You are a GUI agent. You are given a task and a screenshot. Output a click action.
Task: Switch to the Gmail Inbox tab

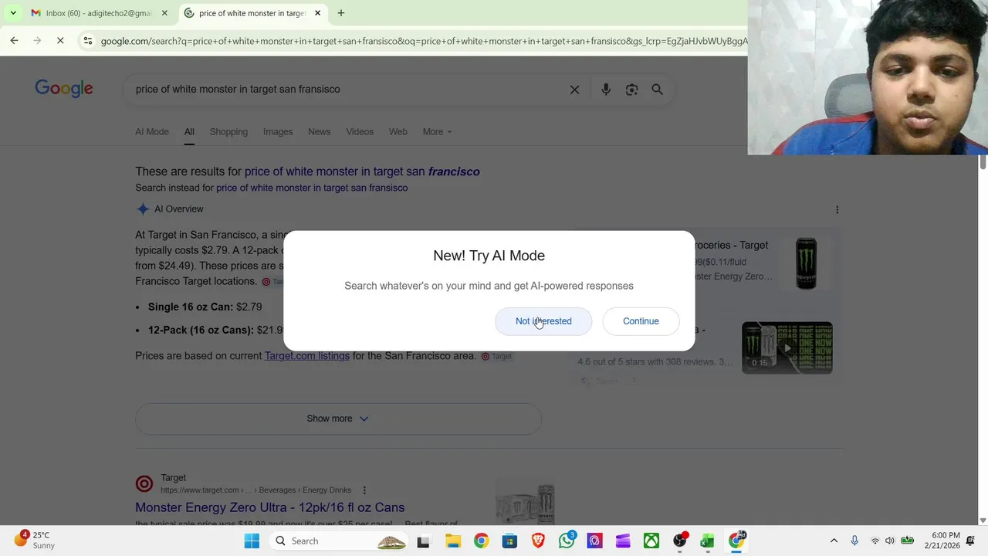click(x=91, y=13)
